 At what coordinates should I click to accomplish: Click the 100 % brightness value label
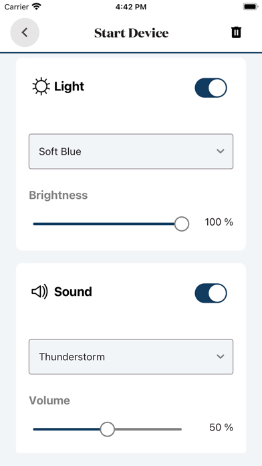click(219, 222)
